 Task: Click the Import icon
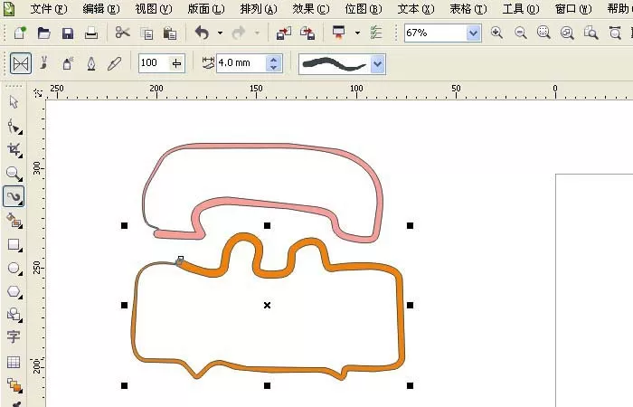pyautogui.click(x=284, y=33)
